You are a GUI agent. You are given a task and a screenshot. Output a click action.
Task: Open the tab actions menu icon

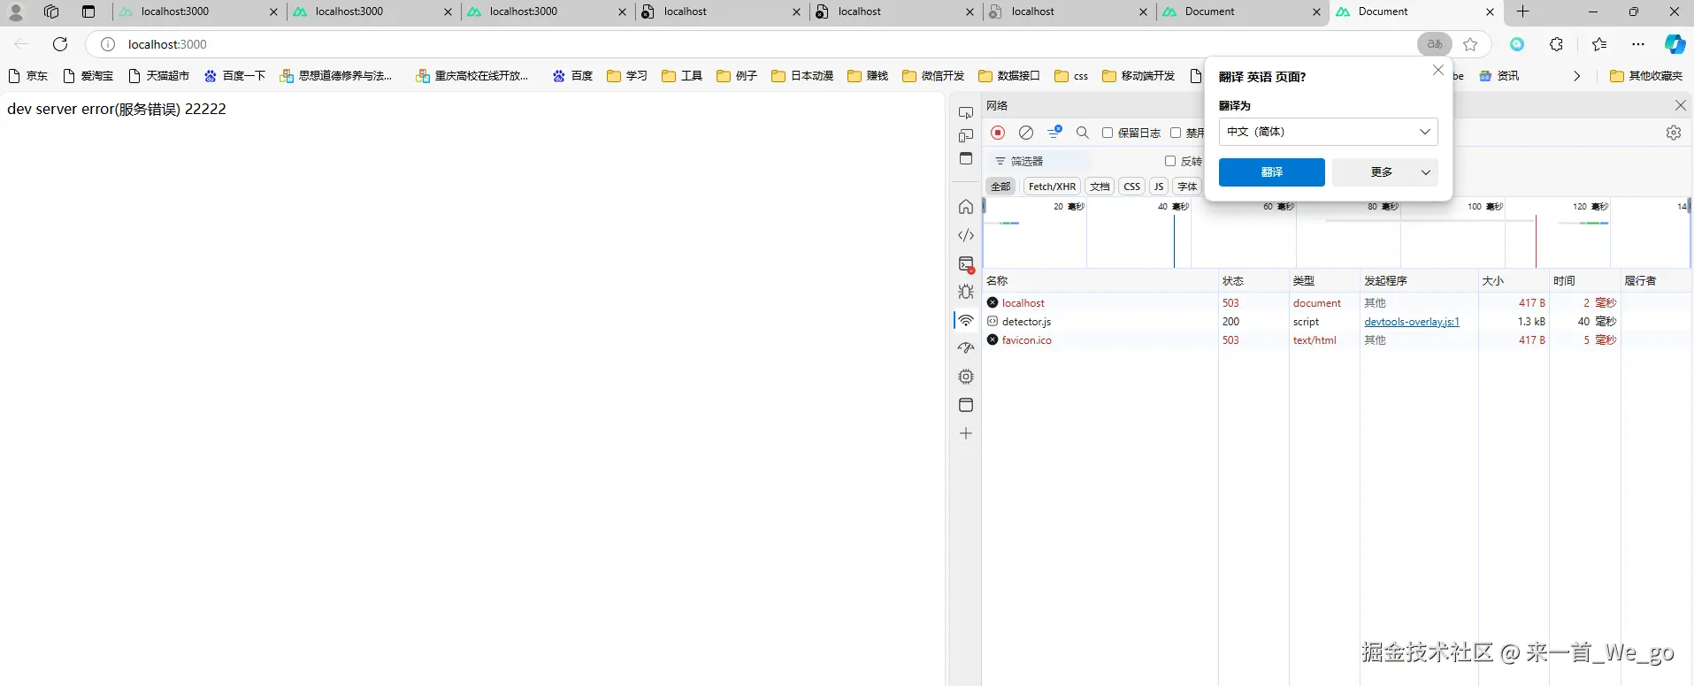point(88,11)
